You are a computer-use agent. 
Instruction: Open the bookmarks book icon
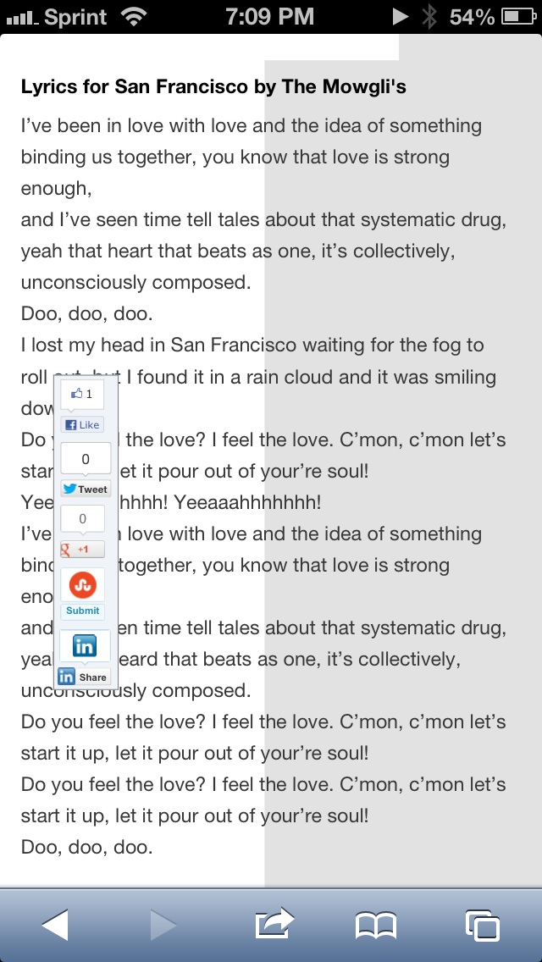(x=376, y=926)
